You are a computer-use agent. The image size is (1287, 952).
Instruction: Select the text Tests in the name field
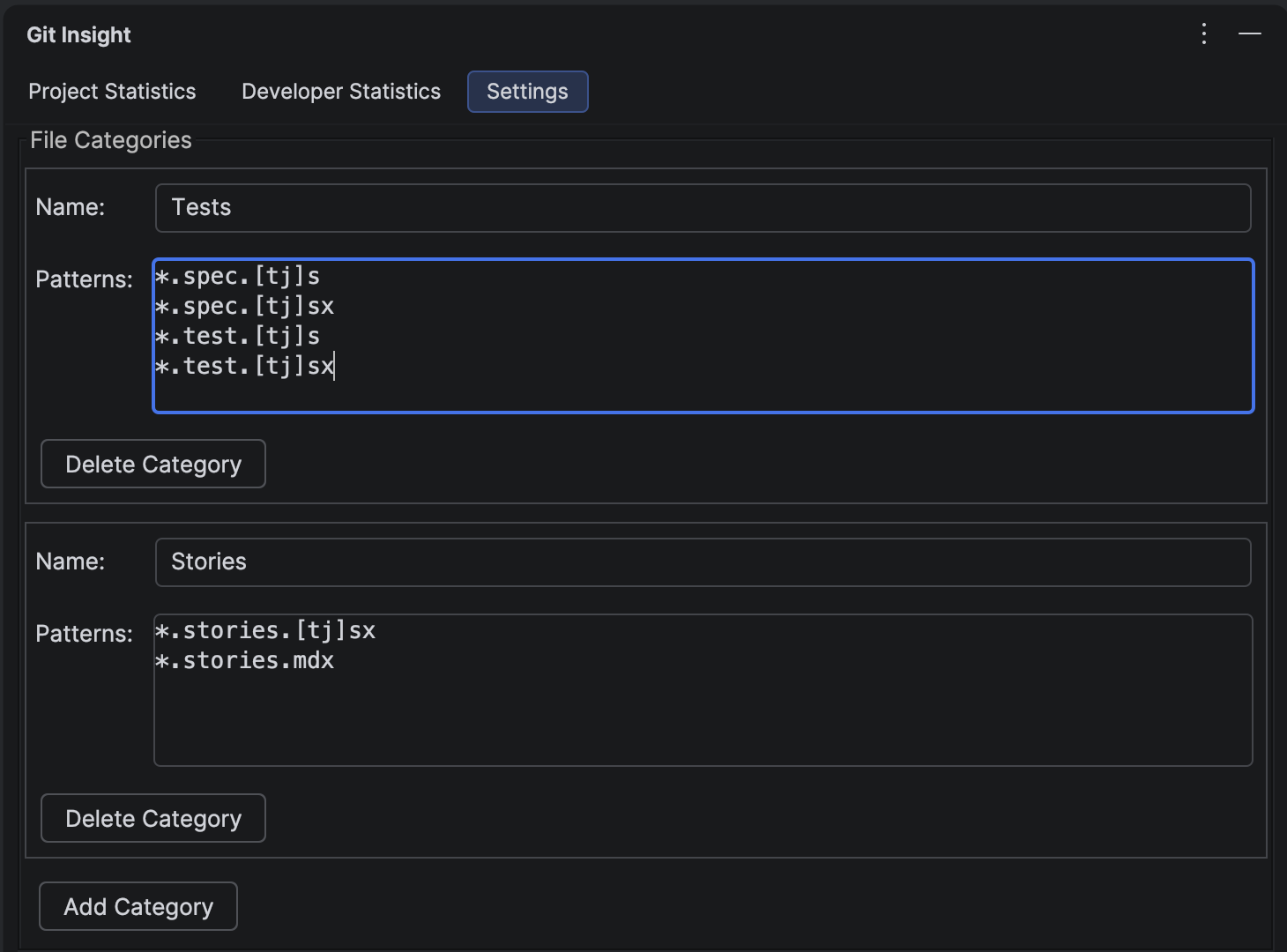point(202,207)
